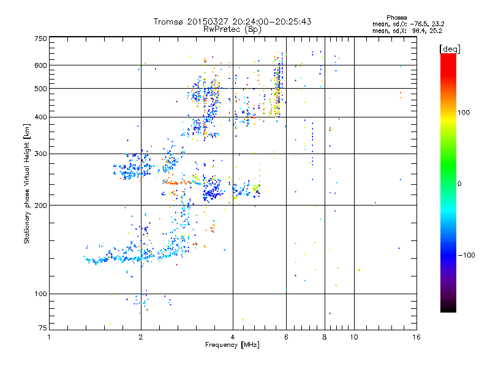This screenshot has height=367, width=490.
Task: Click the colorbar tick label '0'
Action: point(459,184)
